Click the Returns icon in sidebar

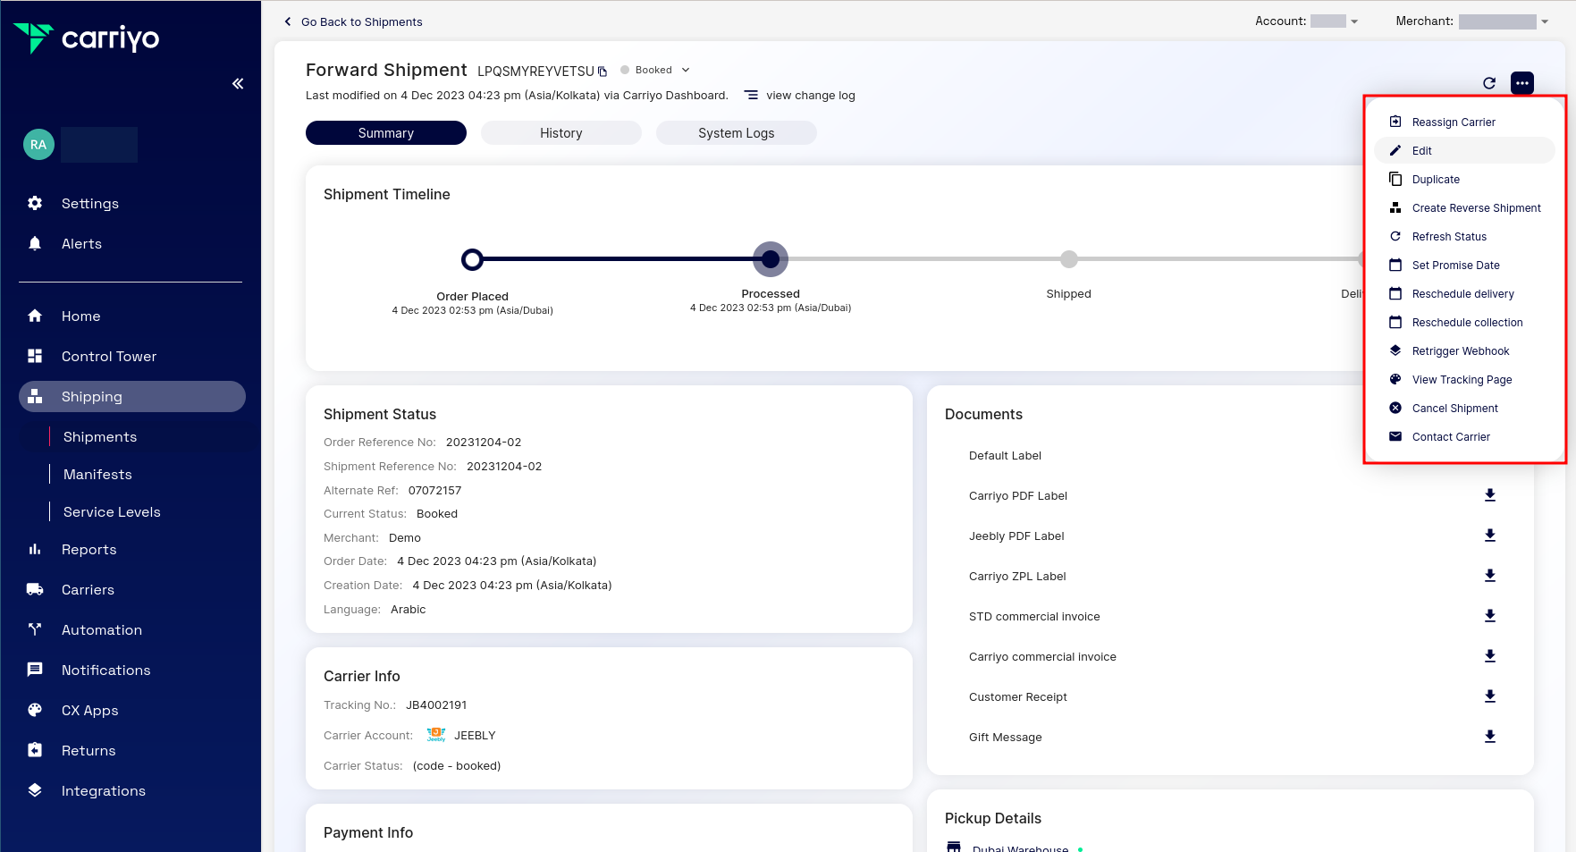pyautogui.click(x=35, y=750)
